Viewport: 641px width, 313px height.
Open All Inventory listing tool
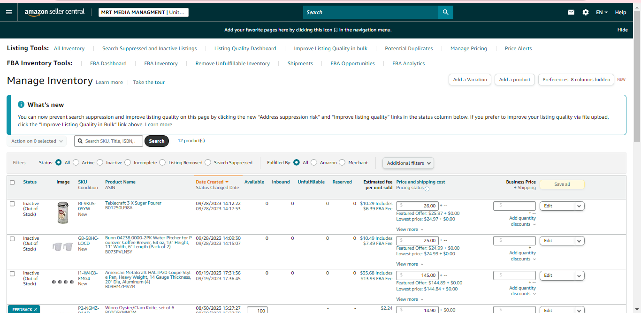click(x=69, y=48)
